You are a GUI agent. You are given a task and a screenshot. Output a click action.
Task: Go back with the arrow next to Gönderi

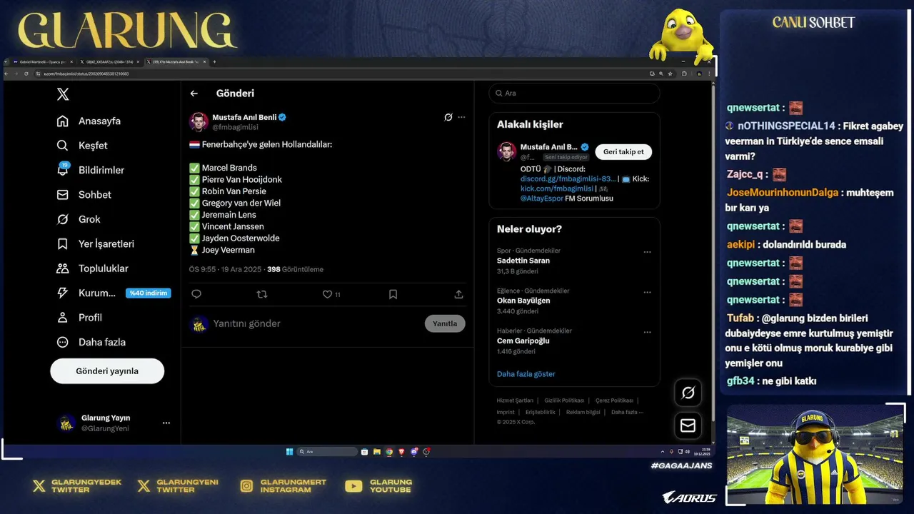[194, 94]
